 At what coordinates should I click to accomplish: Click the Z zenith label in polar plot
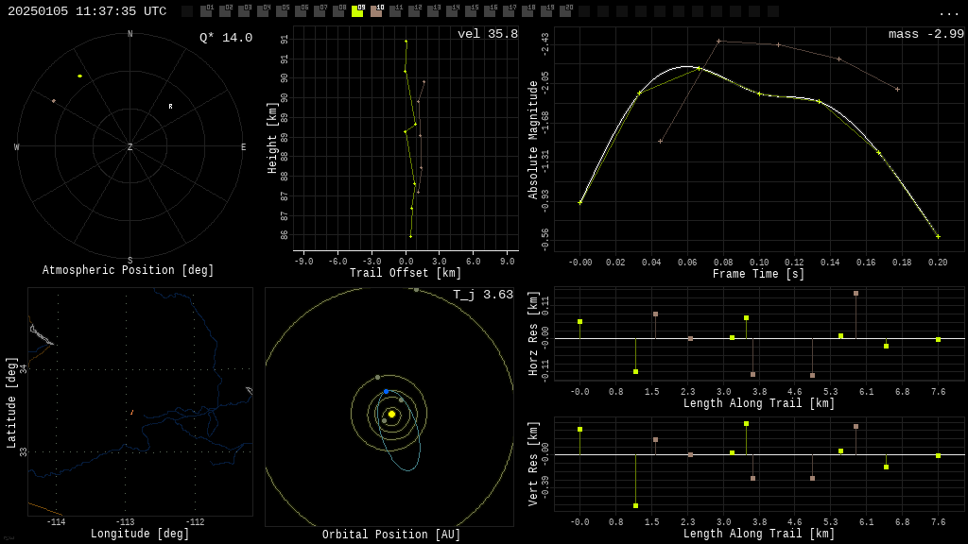(130, 146)
